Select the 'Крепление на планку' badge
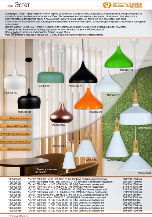 [16, 149]
